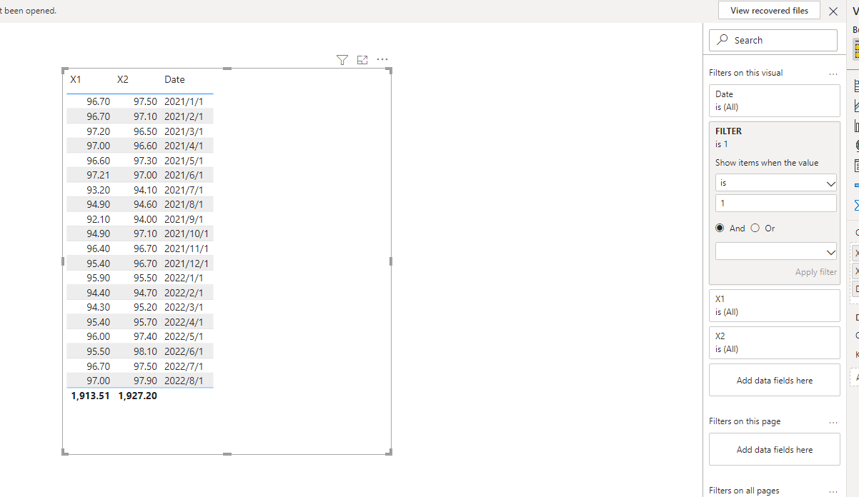Viewport: 859px width, 497px height.
Task: Select the 2021/12/1 date cell
Action: coord(187,263)
